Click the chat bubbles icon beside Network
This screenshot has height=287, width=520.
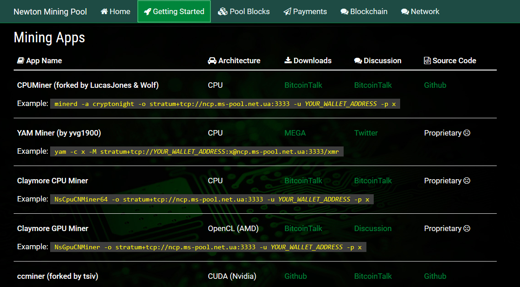405,11
